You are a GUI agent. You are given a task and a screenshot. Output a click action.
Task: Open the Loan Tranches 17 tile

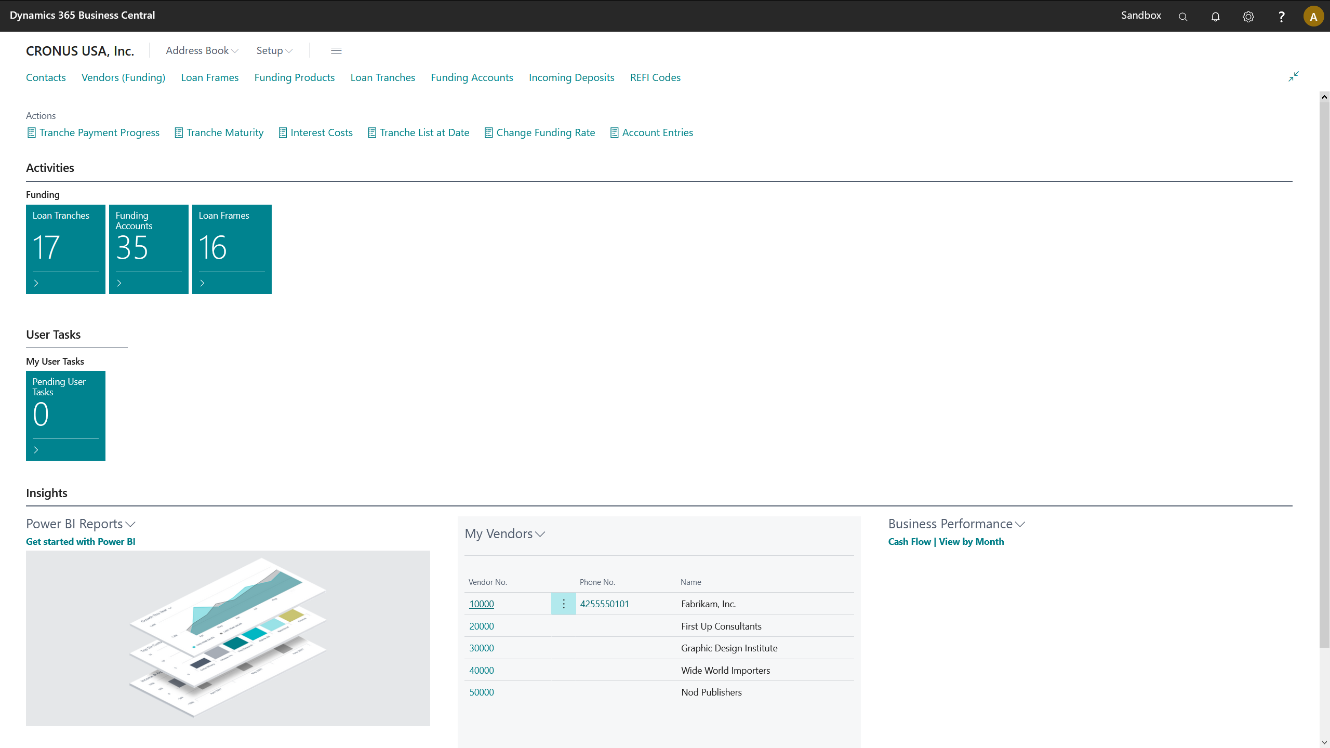[65, 249]
